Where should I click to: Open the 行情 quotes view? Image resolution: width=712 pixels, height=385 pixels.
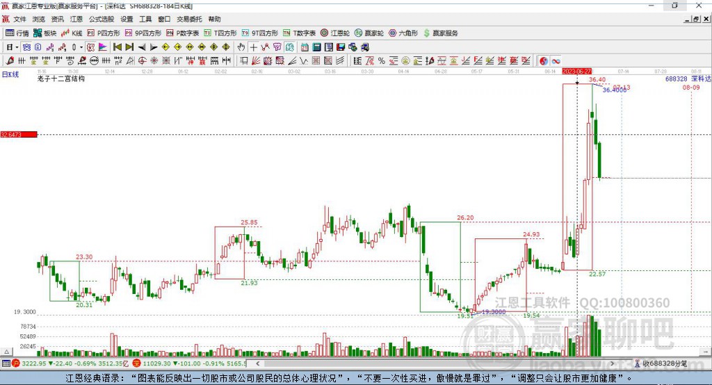pyautogui.click(x=17, y=33)
